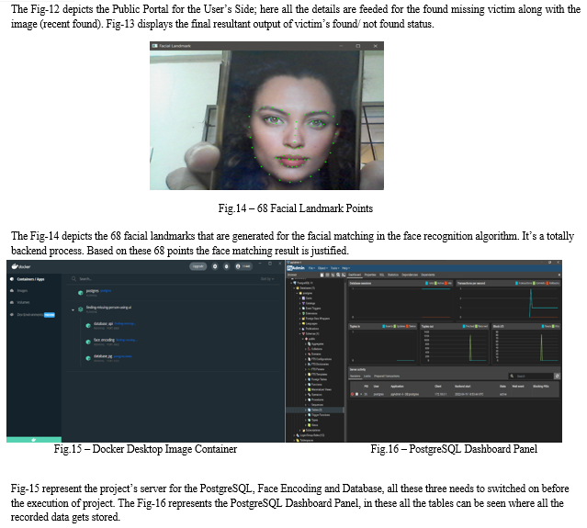587x528 pixels.
Task: Click Docker Upgrade button
Action: [x=198, y=266]
